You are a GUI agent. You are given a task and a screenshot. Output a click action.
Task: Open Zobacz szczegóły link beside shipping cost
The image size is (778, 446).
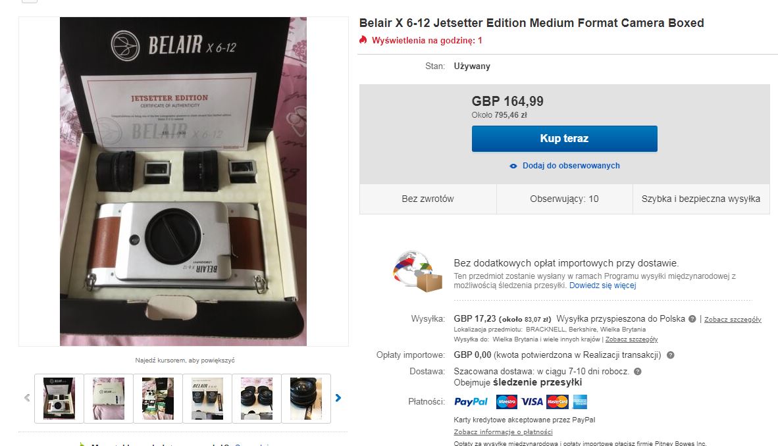point(733,320)
